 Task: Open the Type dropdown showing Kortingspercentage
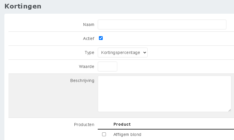click(x=123, y=52)
